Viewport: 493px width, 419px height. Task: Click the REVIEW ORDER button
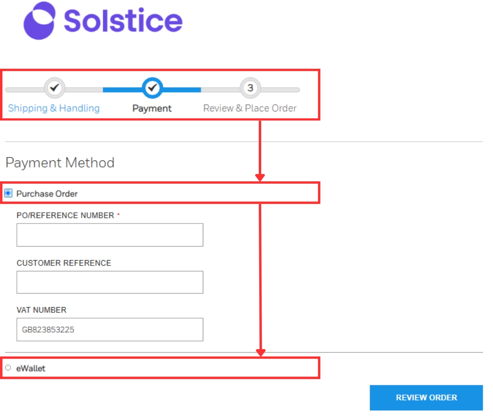coord(426,398)
